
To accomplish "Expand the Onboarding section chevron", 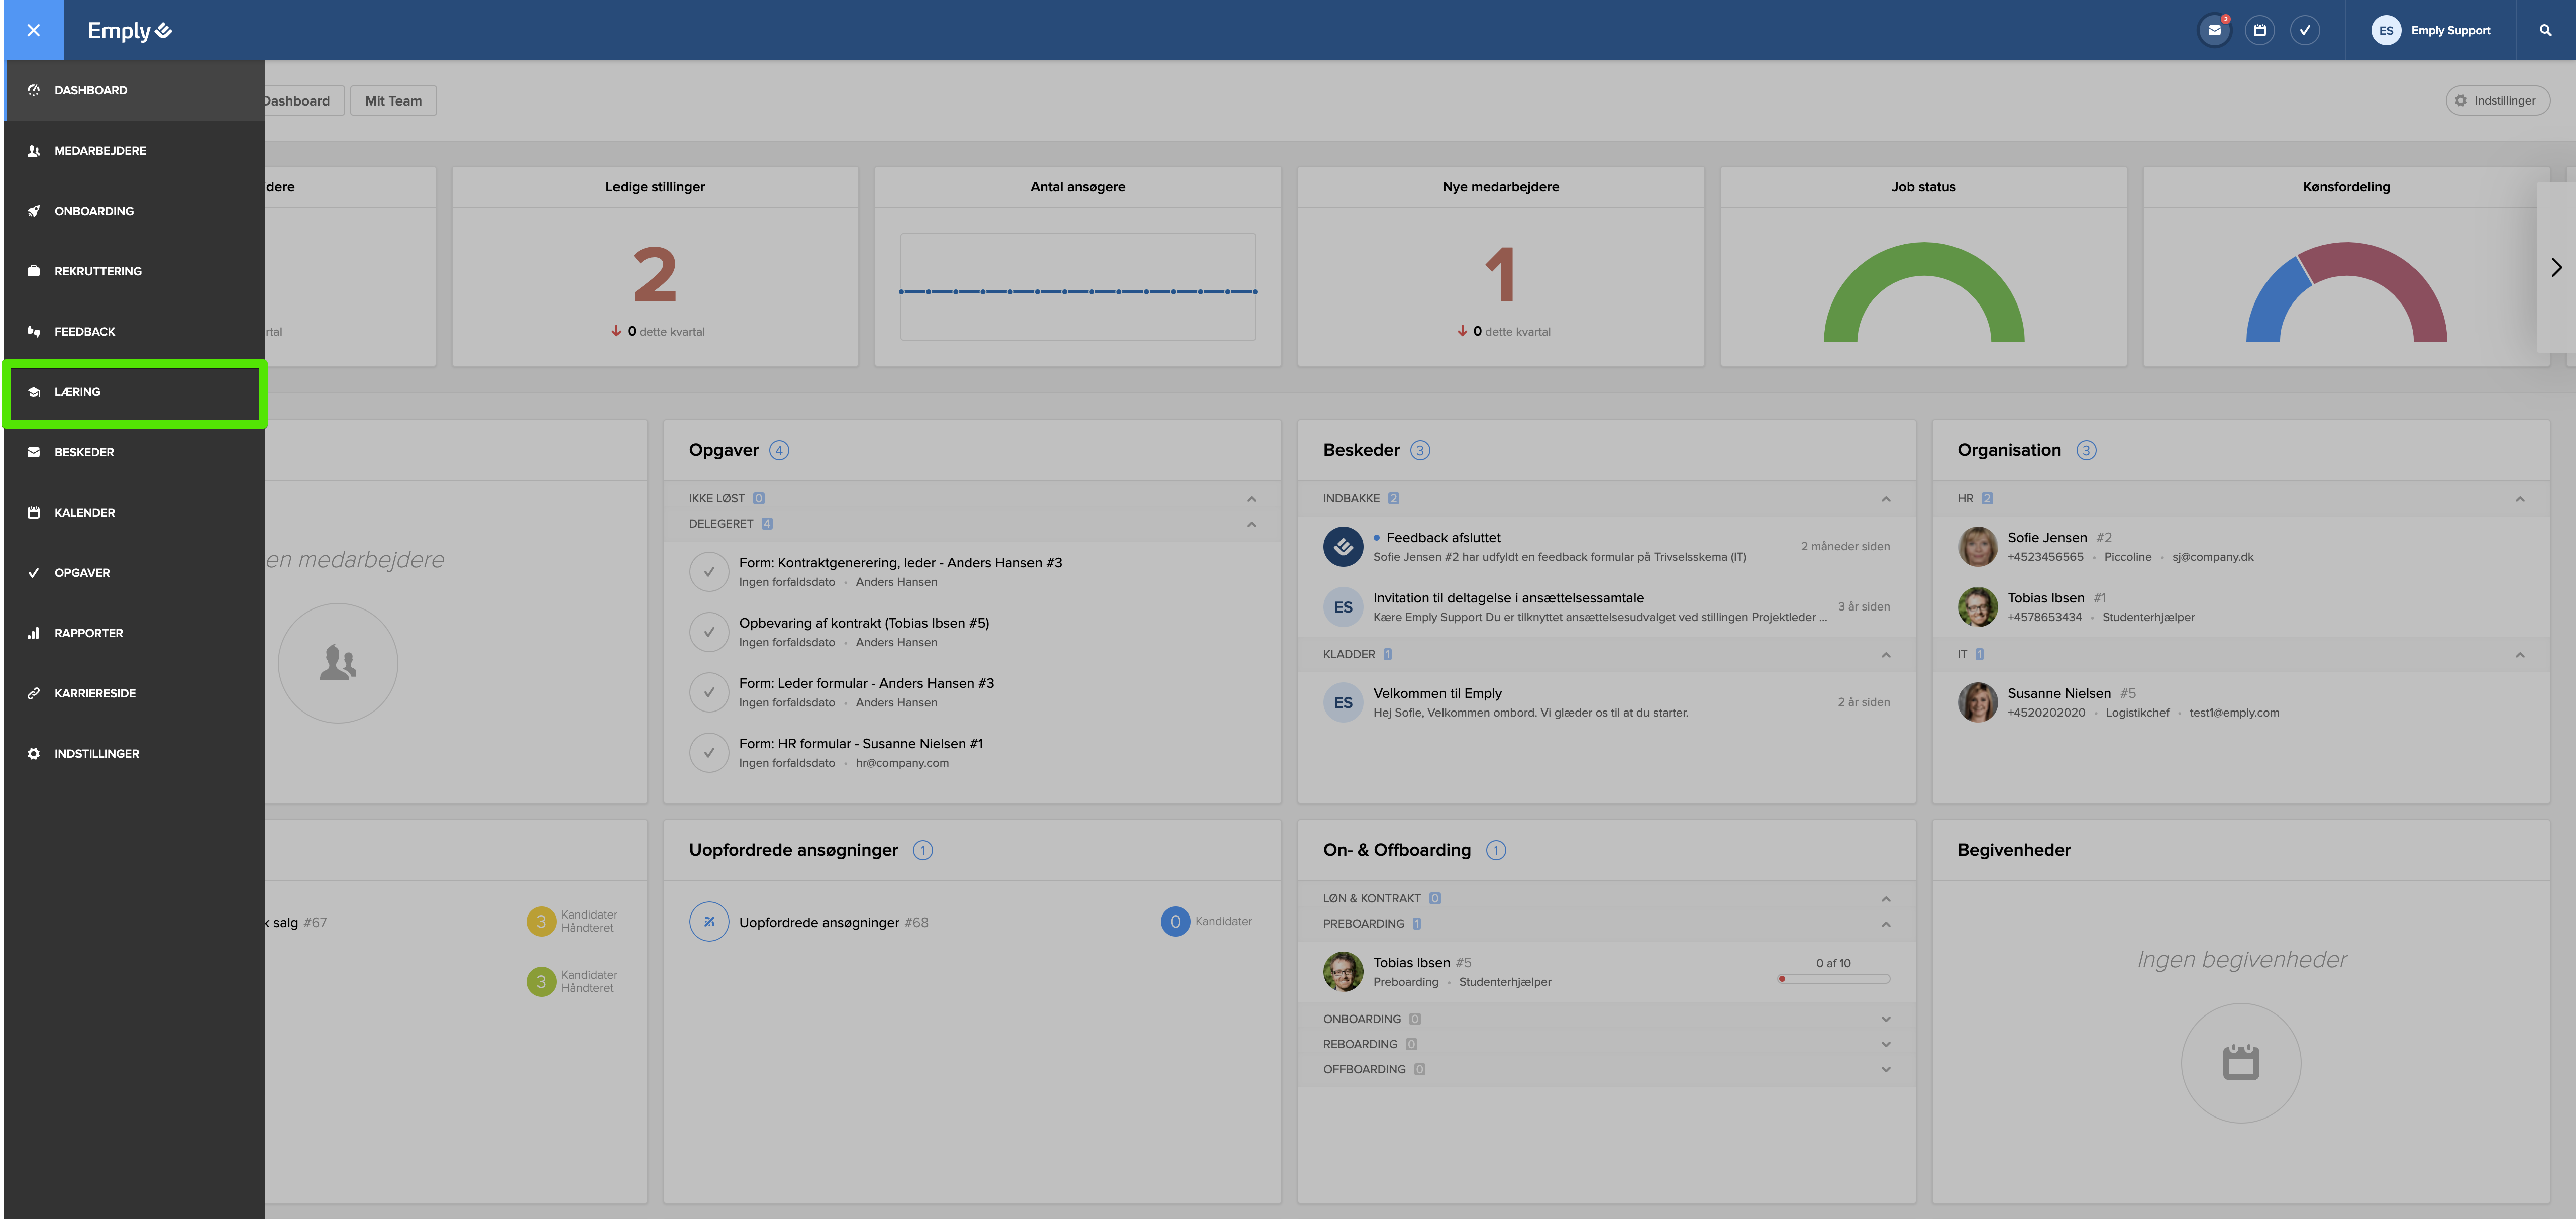I will [1885, 1019].
